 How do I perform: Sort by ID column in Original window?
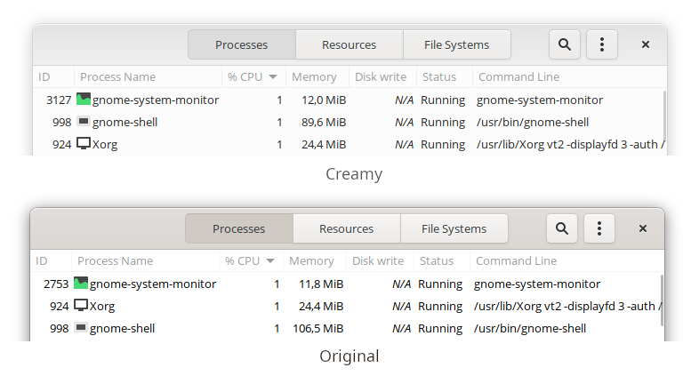point(51,261)
